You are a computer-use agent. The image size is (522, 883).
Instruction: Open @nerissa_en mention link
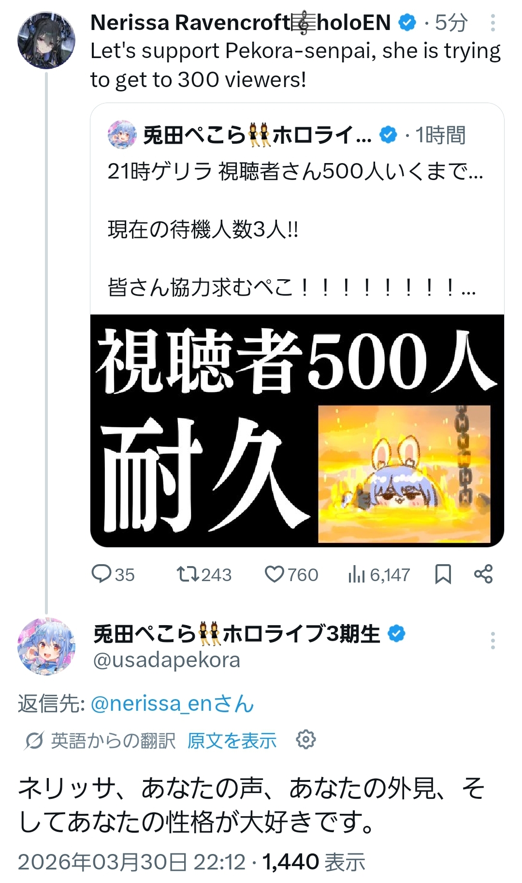click(x=172, y=703)
